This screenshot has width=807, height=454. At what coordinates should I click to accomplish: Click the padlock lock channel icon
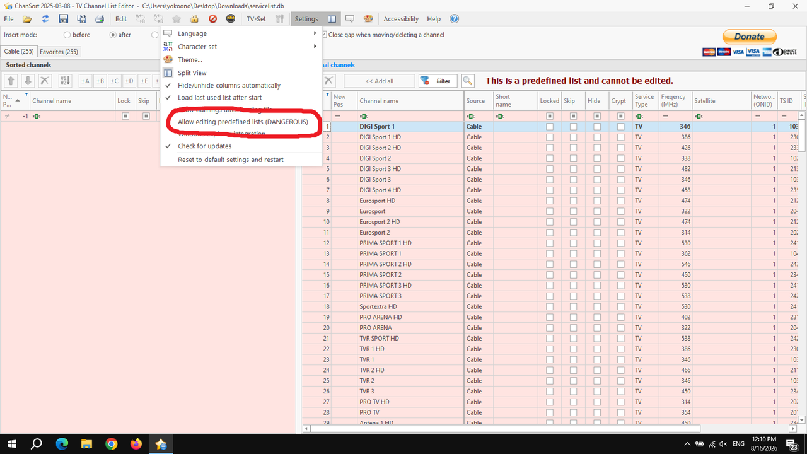[x=195, y=19]
